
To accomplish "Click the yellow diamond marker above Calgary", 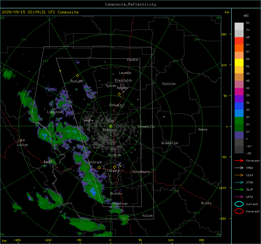I will tap(115, 167).
